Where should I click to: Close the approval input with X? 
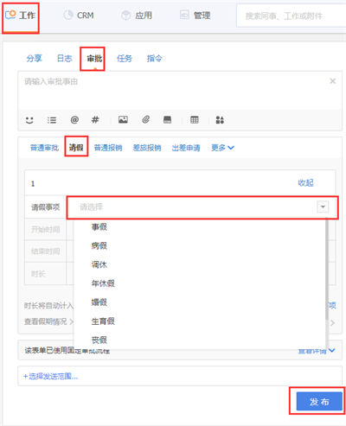coord(333,81)
